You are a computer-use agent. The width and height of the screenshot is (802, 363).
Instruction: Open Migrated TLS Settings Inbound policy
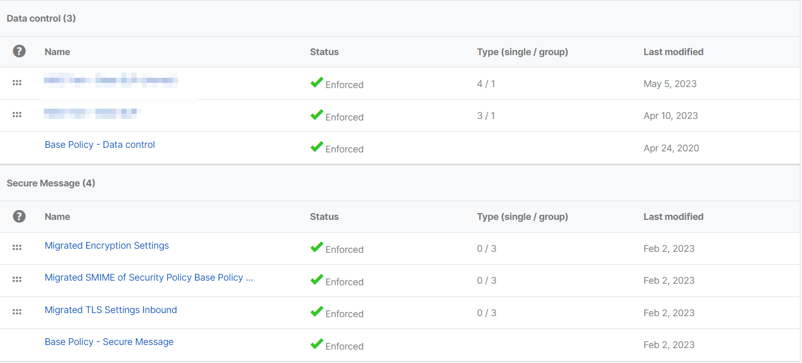click(x=110, y=310)
